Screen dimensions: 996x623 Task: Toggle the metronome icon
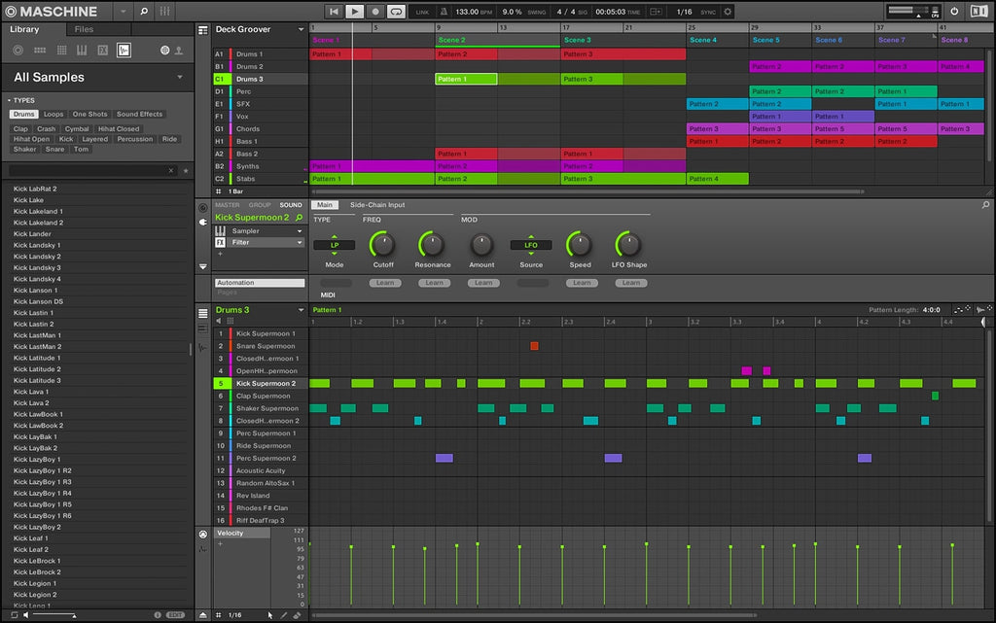tap(445, 12)
